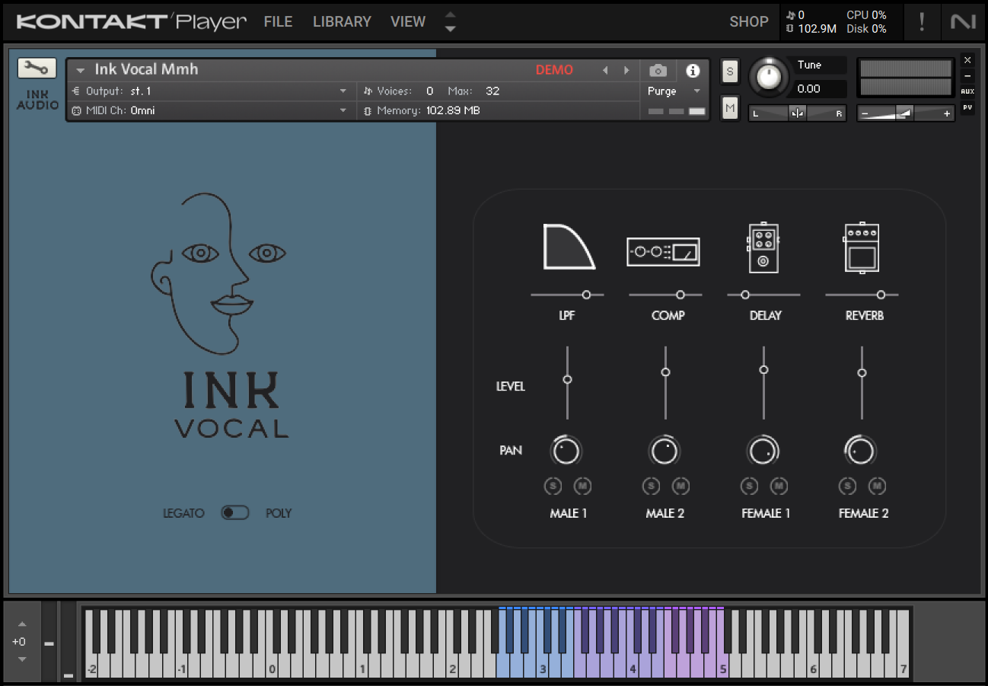988x686 pixels.
Task: Click the REVERB amount slider handle
Action: (x=881, y=295)
